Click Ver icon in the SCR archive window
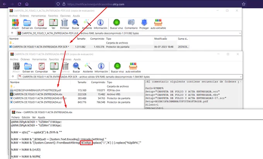 [x=54, y=66]
